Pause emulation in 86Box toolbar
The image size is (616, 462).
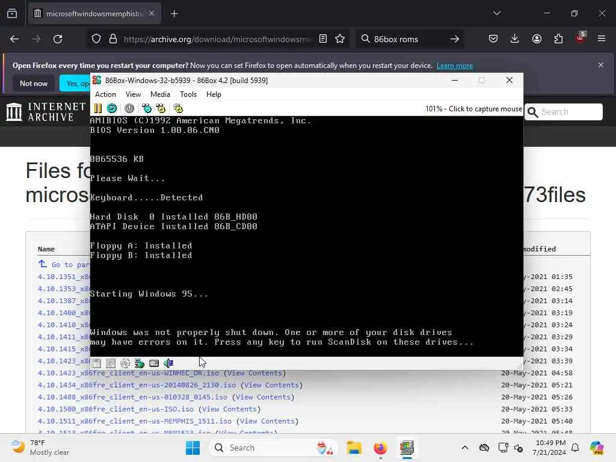click(x=98, y=108)
